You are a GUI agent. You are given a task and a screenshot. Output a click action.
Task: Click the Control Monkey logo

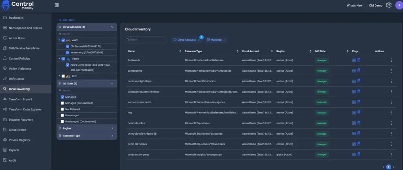click(18, 5)
